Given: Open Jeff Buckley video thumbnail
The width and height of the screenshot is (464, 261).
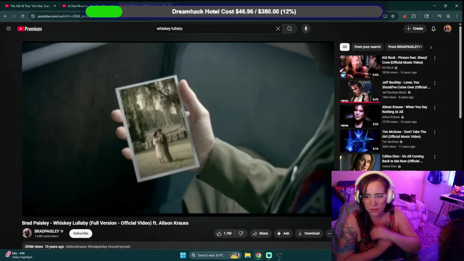Looking at the screenshot, I should pyautogui.click(x=360, y=91).
